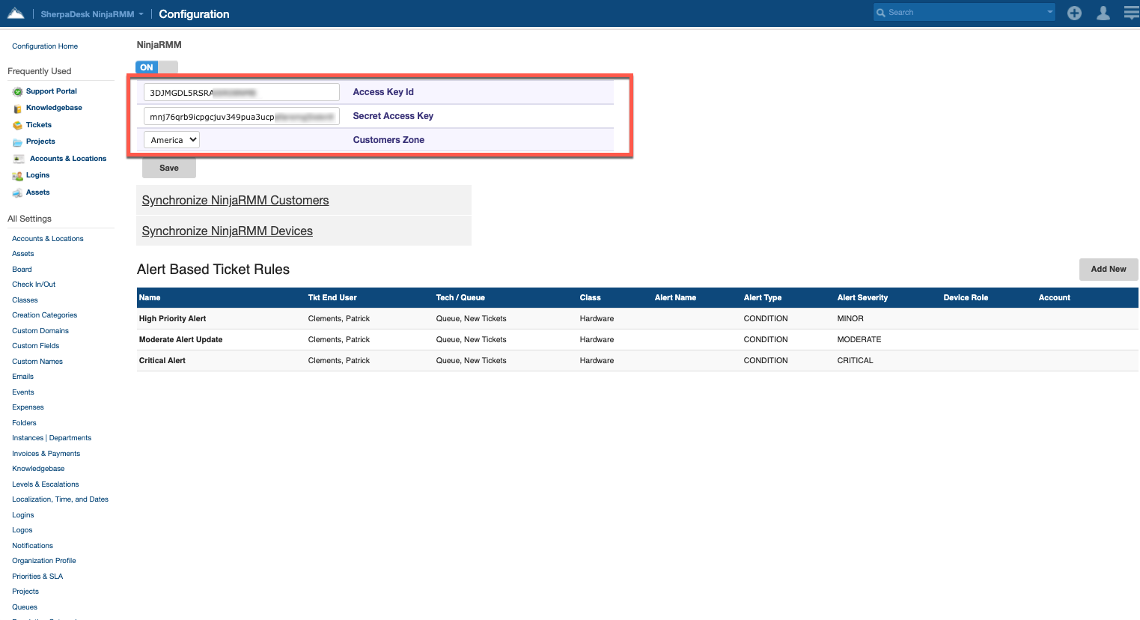This screenshot has width=1140, height=620.
Task: Open the user profile icon
Action: click(1103, 13)
